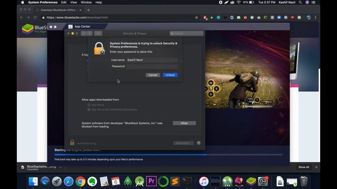
Task: Open the Help menu
Action: pyautogui.click(x=98, y=2)
